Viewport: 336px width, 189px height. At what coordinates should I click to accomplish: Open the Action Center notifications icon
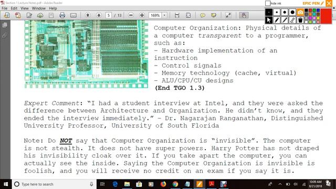tap(328, 184)
